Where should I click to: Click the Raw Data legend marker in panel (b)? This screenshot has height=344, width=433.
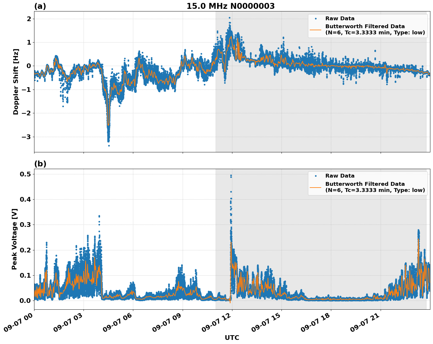(x=316, y=176)
